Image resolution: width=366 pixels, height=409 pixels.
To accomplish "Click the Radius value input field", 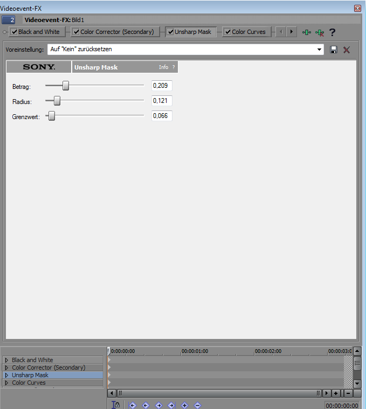I will (161, 101).
